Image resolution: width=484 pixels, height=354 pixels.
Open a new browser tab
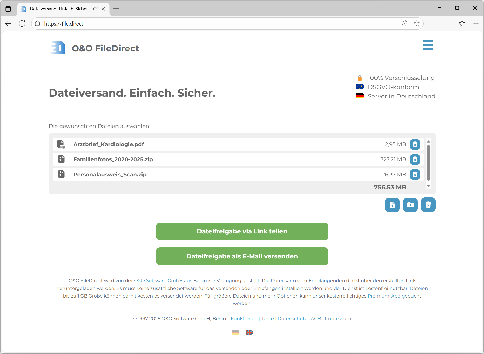pyautogui.click(x=116, y=9)
